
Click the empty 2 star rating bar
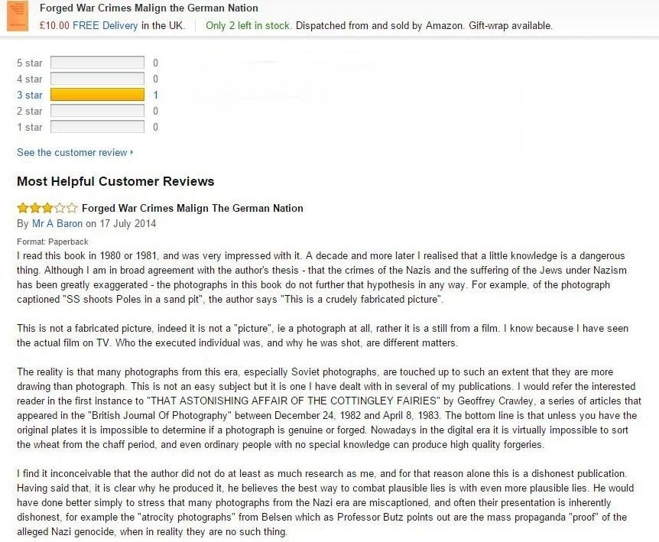tap(97, 111)
